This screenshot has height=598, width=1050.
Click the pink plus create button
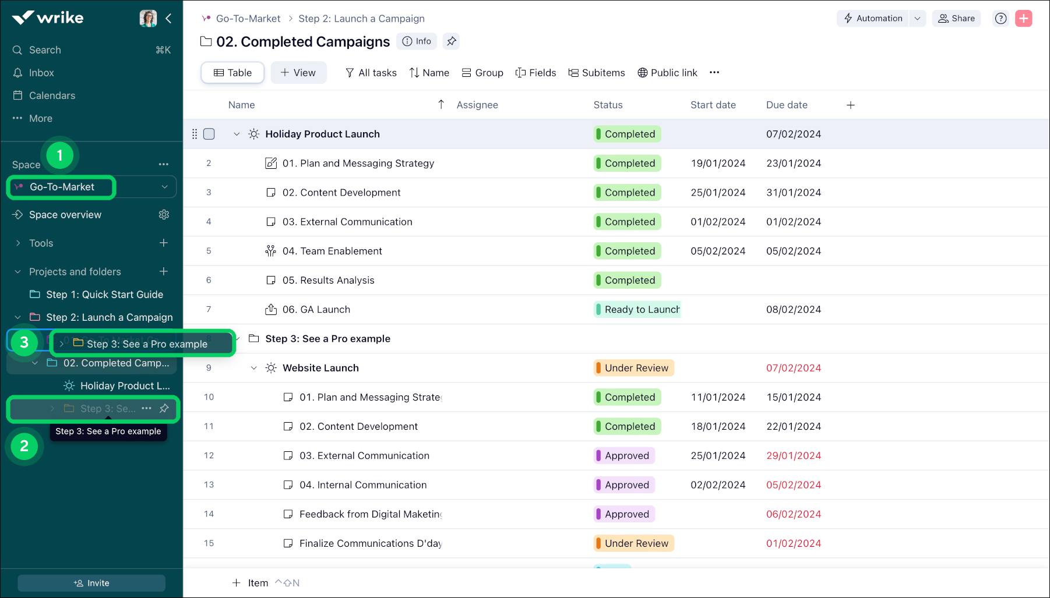[1023, 19]
